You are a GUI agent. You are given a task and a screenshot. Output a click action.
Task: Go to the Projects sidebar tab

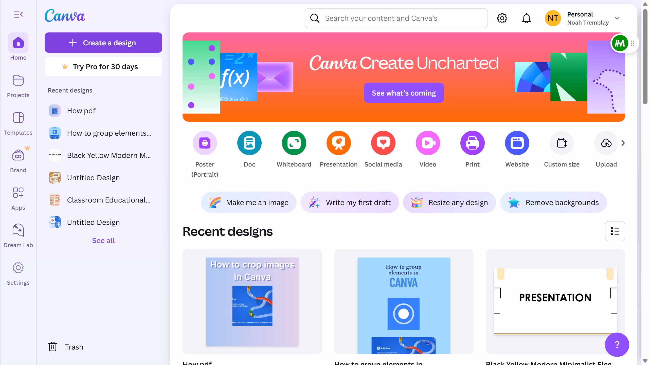coord(18,86)
